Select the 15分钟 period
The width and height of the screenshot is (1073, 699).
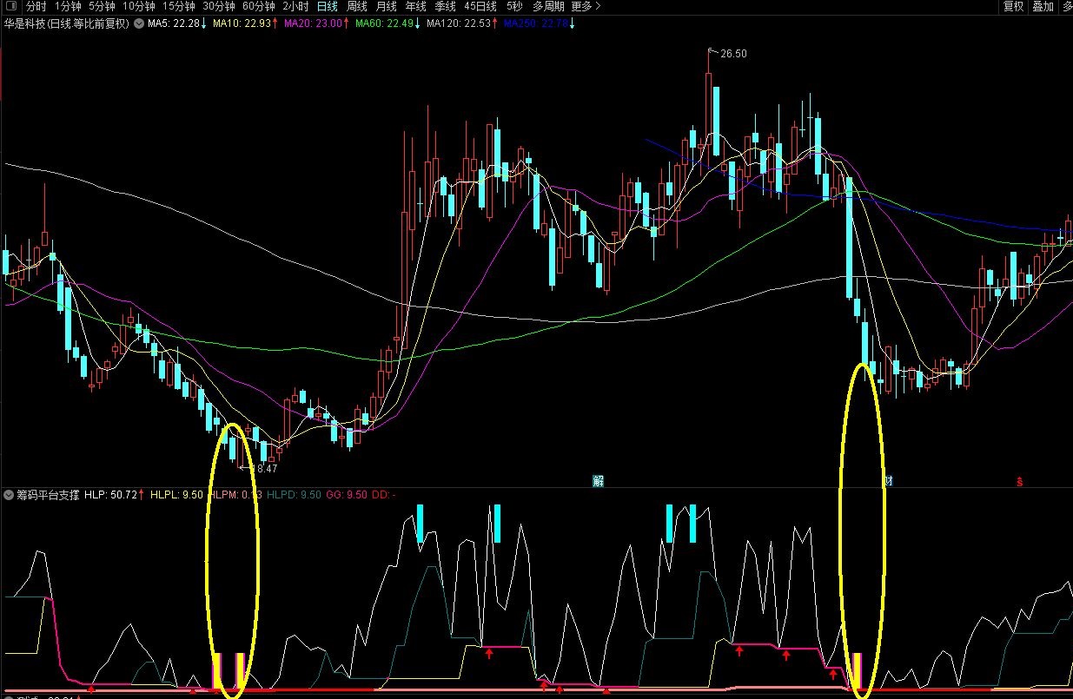coord(179,6)
